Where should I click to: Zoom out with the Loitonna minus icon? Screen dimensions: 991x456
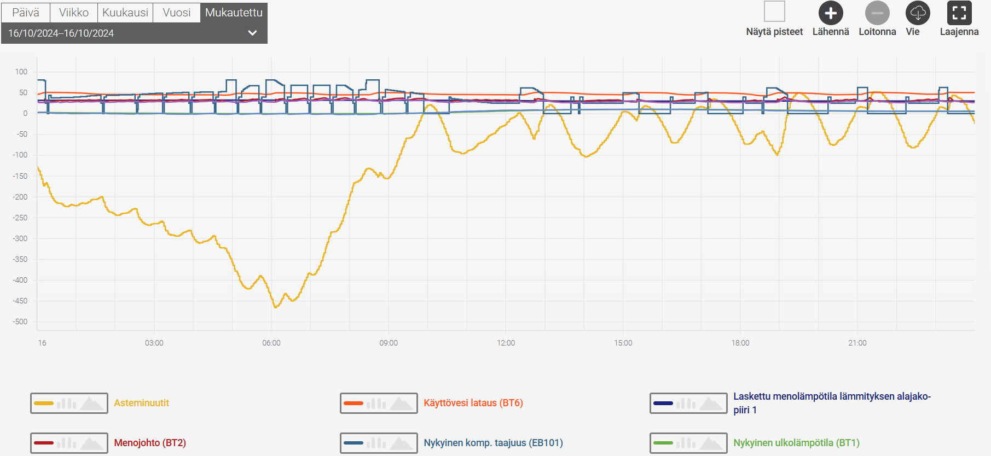point(877,13)
